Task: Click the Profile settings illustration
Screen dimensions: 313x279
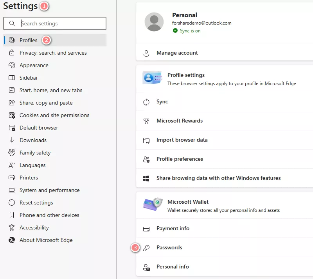Action: tap(152, 78)
